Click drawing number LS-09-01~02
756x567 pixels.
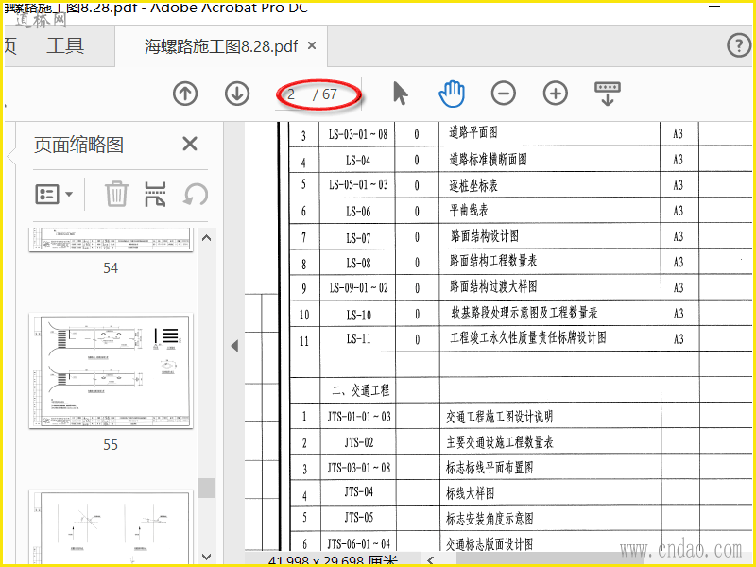click(358, 288)
